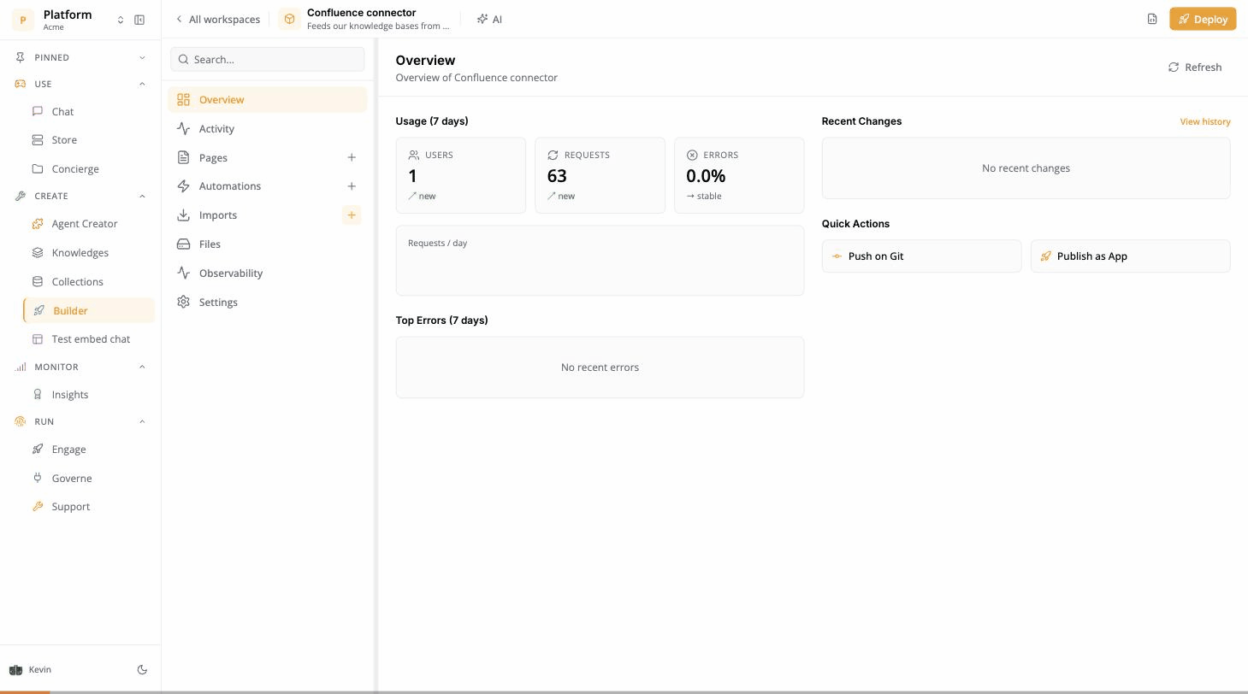Viewport: 1248px width, 694px height.
Task: Open the Observability section
Action: coord(268,273)
